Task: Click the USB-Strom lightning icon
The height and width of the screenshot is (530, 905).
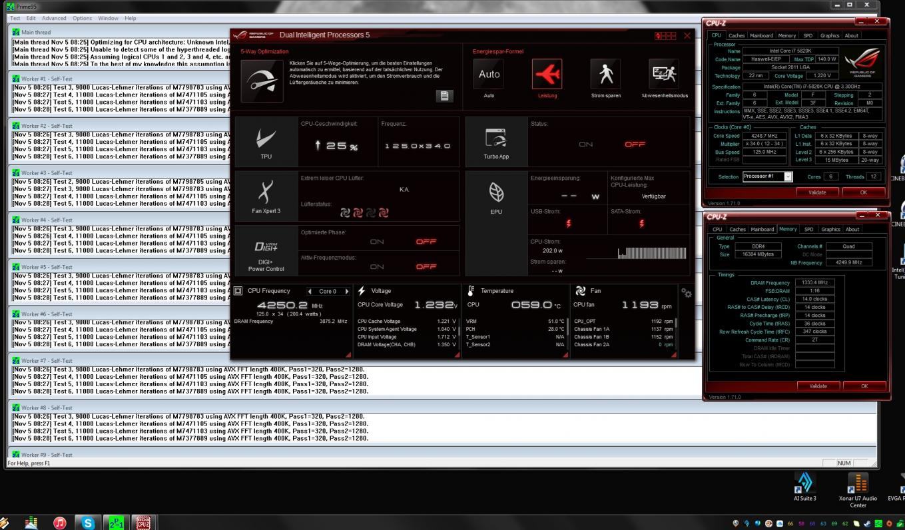Action: point(568,224)
